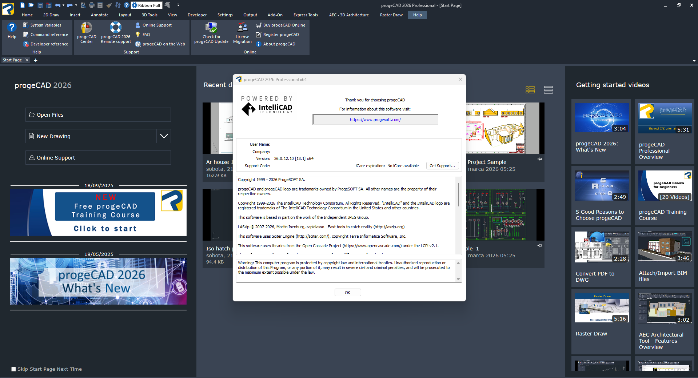698x378 pixels.
Task: Click the Online Support button on Start Page
Action: [98, 158]
